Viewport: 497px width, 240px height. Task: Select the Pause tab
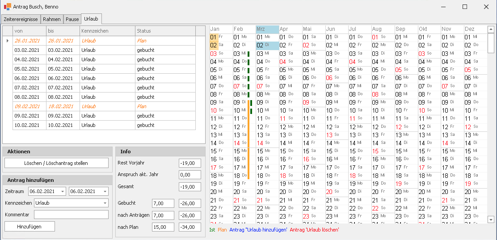(72, 19)
